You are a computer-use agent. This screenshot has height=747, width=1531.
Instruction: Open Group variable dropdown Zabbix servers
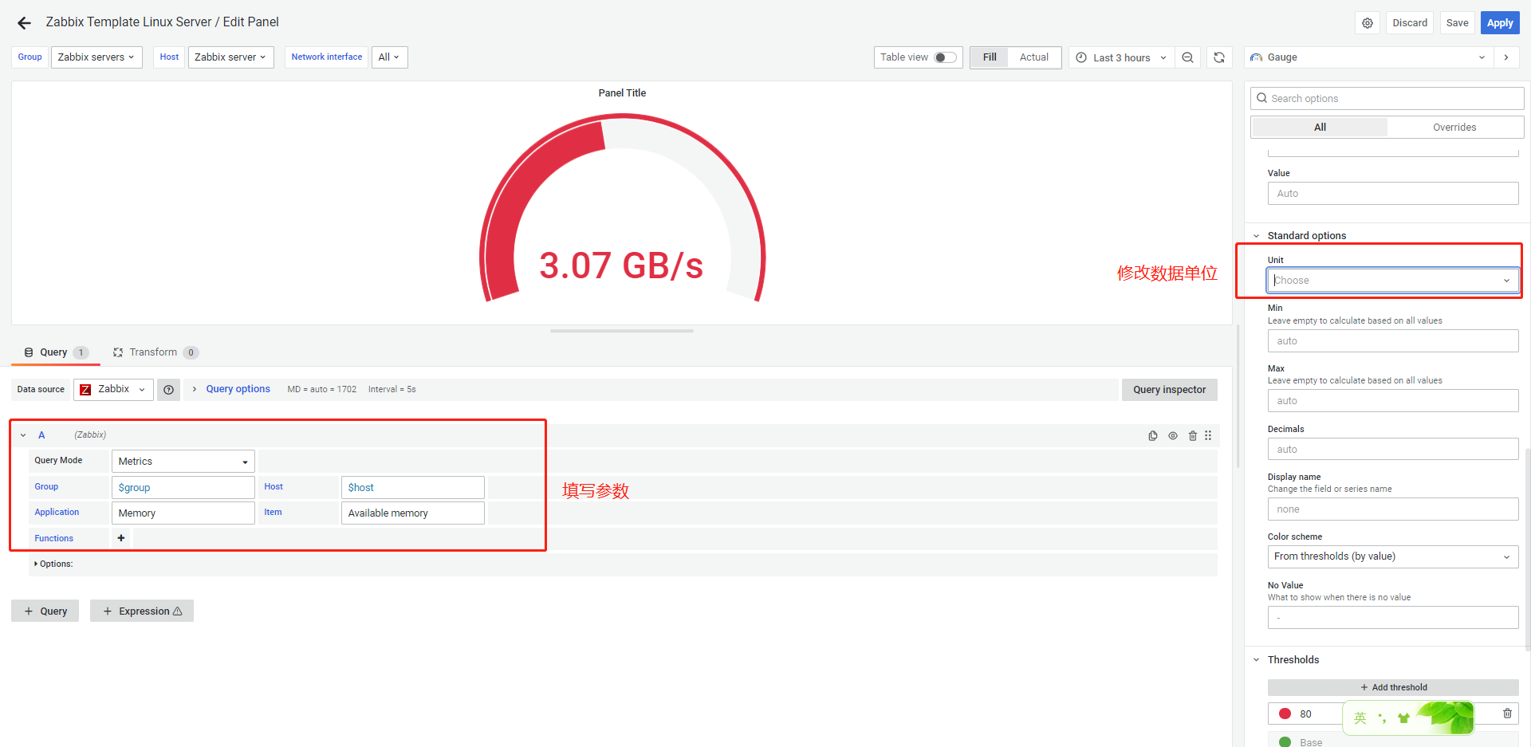[96, 57]
